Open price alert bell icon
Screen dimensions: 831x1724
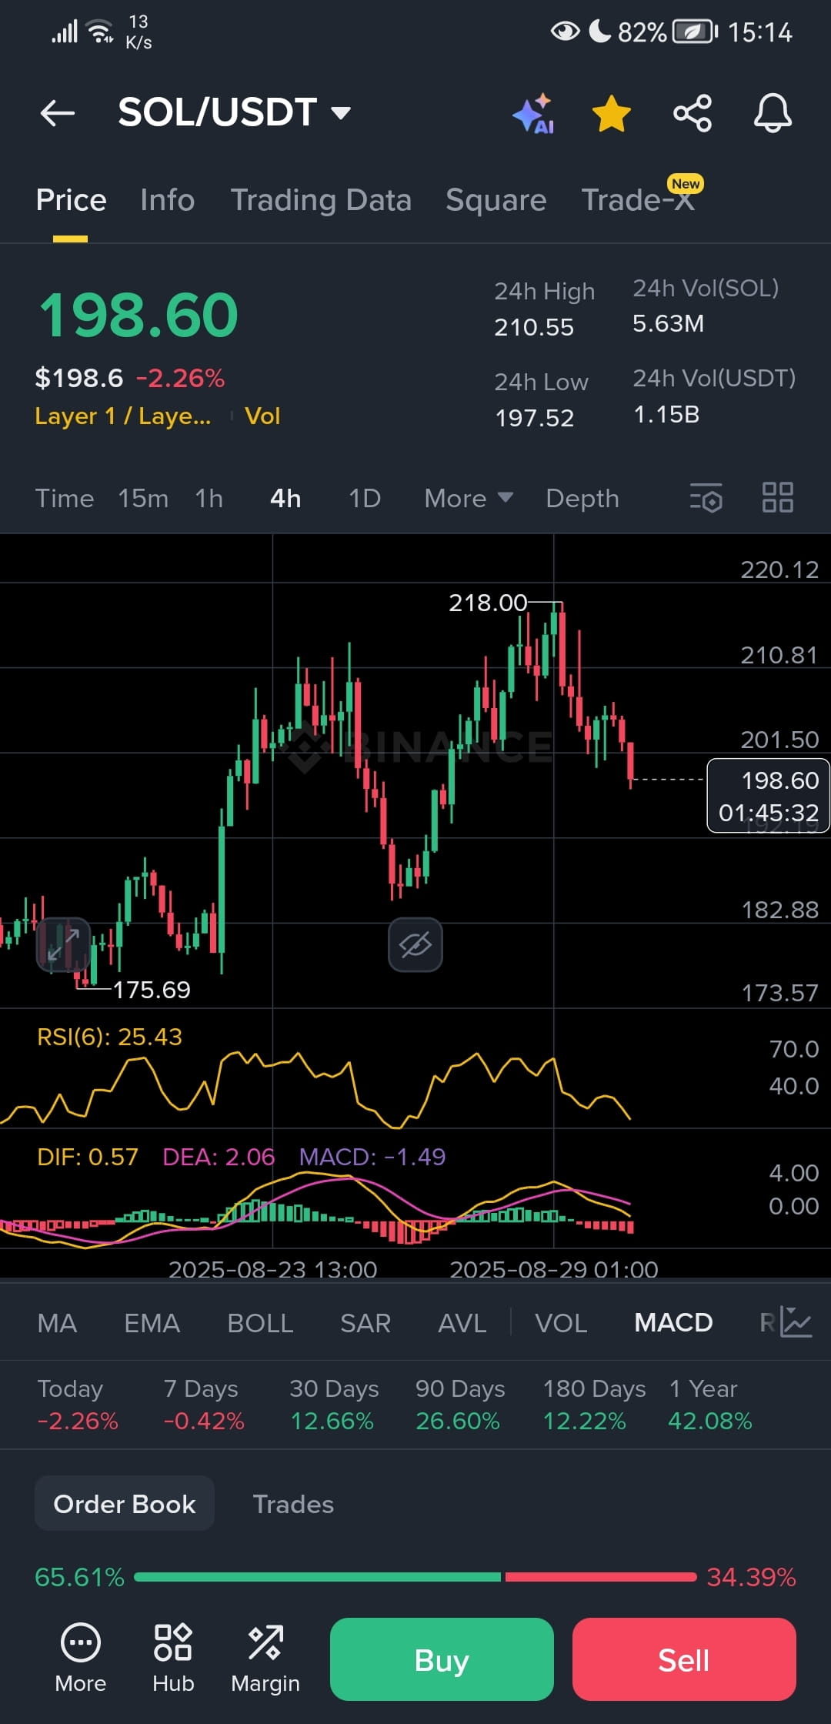tap(773, 114)
